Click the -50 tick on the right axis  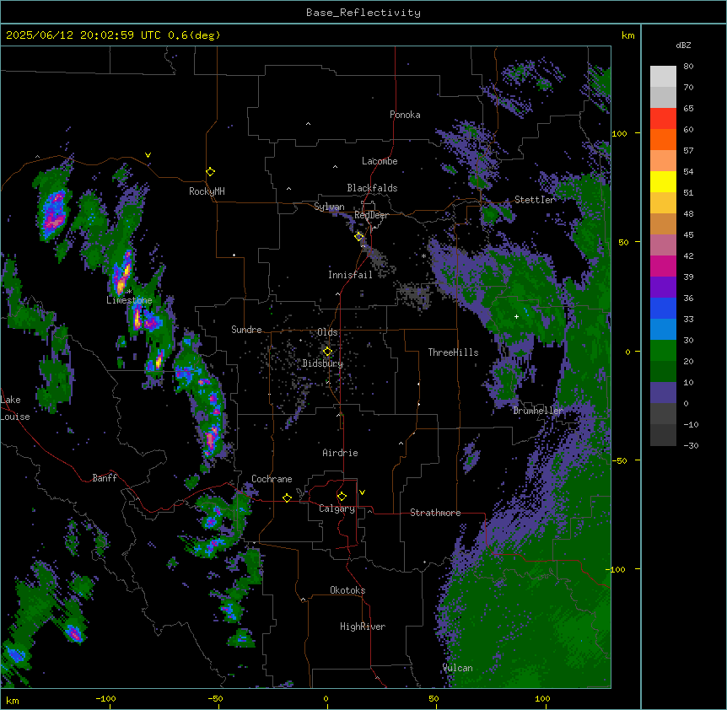(619, 460)
